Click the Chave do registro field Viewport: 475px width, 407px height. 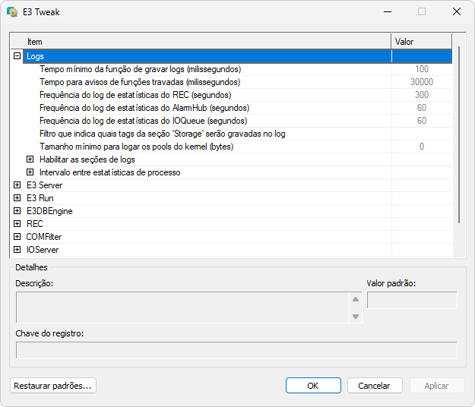(x=236, y=350)
